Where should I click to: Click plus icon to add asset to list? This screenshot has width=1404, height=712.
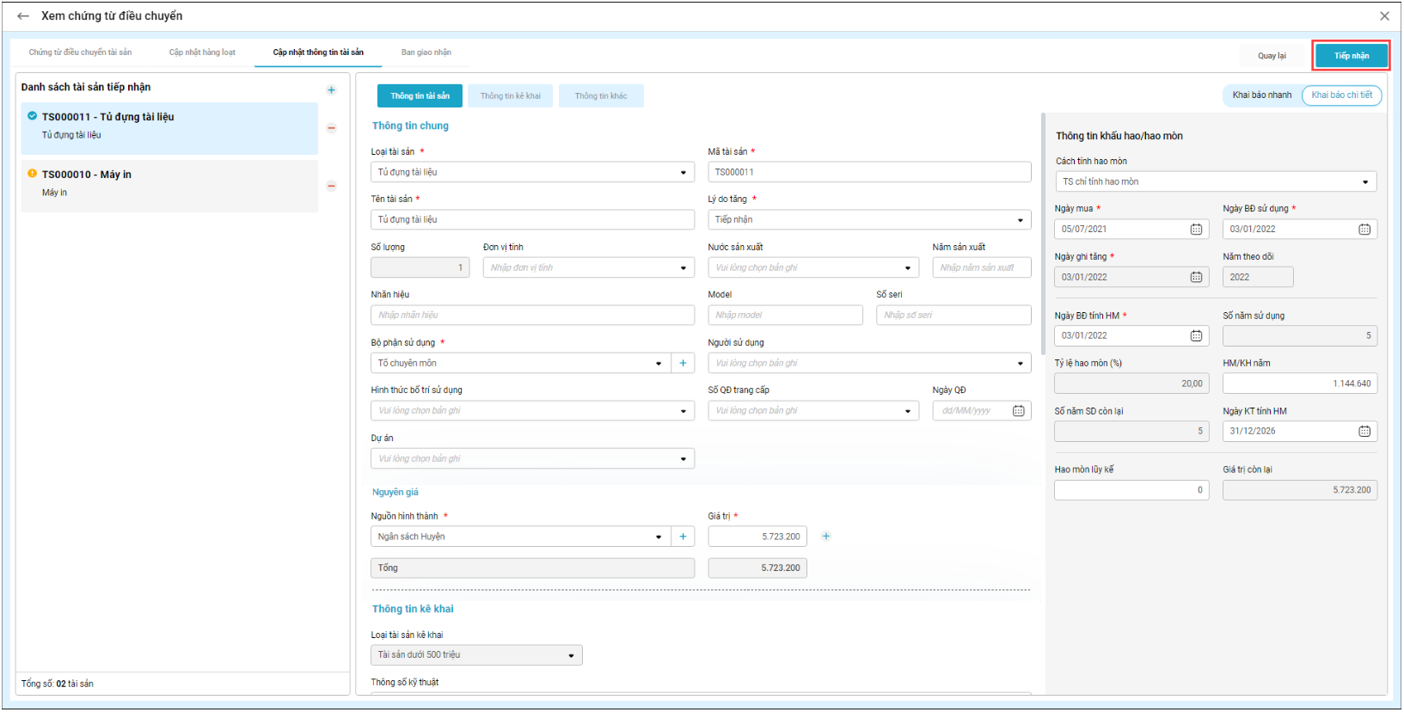[x=331, y=90]
